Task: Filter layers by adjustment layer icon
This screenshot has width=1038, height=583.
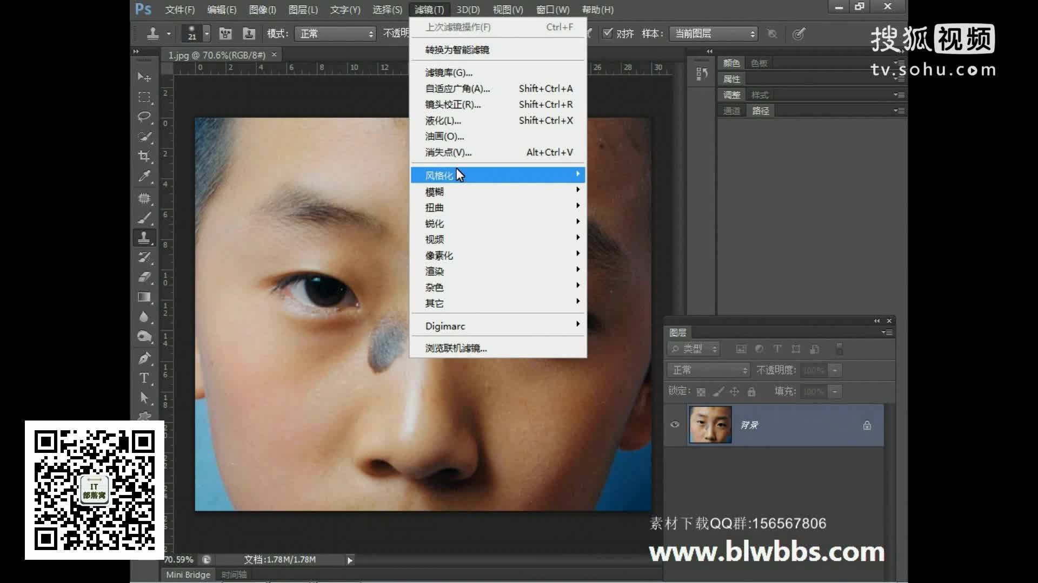Action: point(759,349)
